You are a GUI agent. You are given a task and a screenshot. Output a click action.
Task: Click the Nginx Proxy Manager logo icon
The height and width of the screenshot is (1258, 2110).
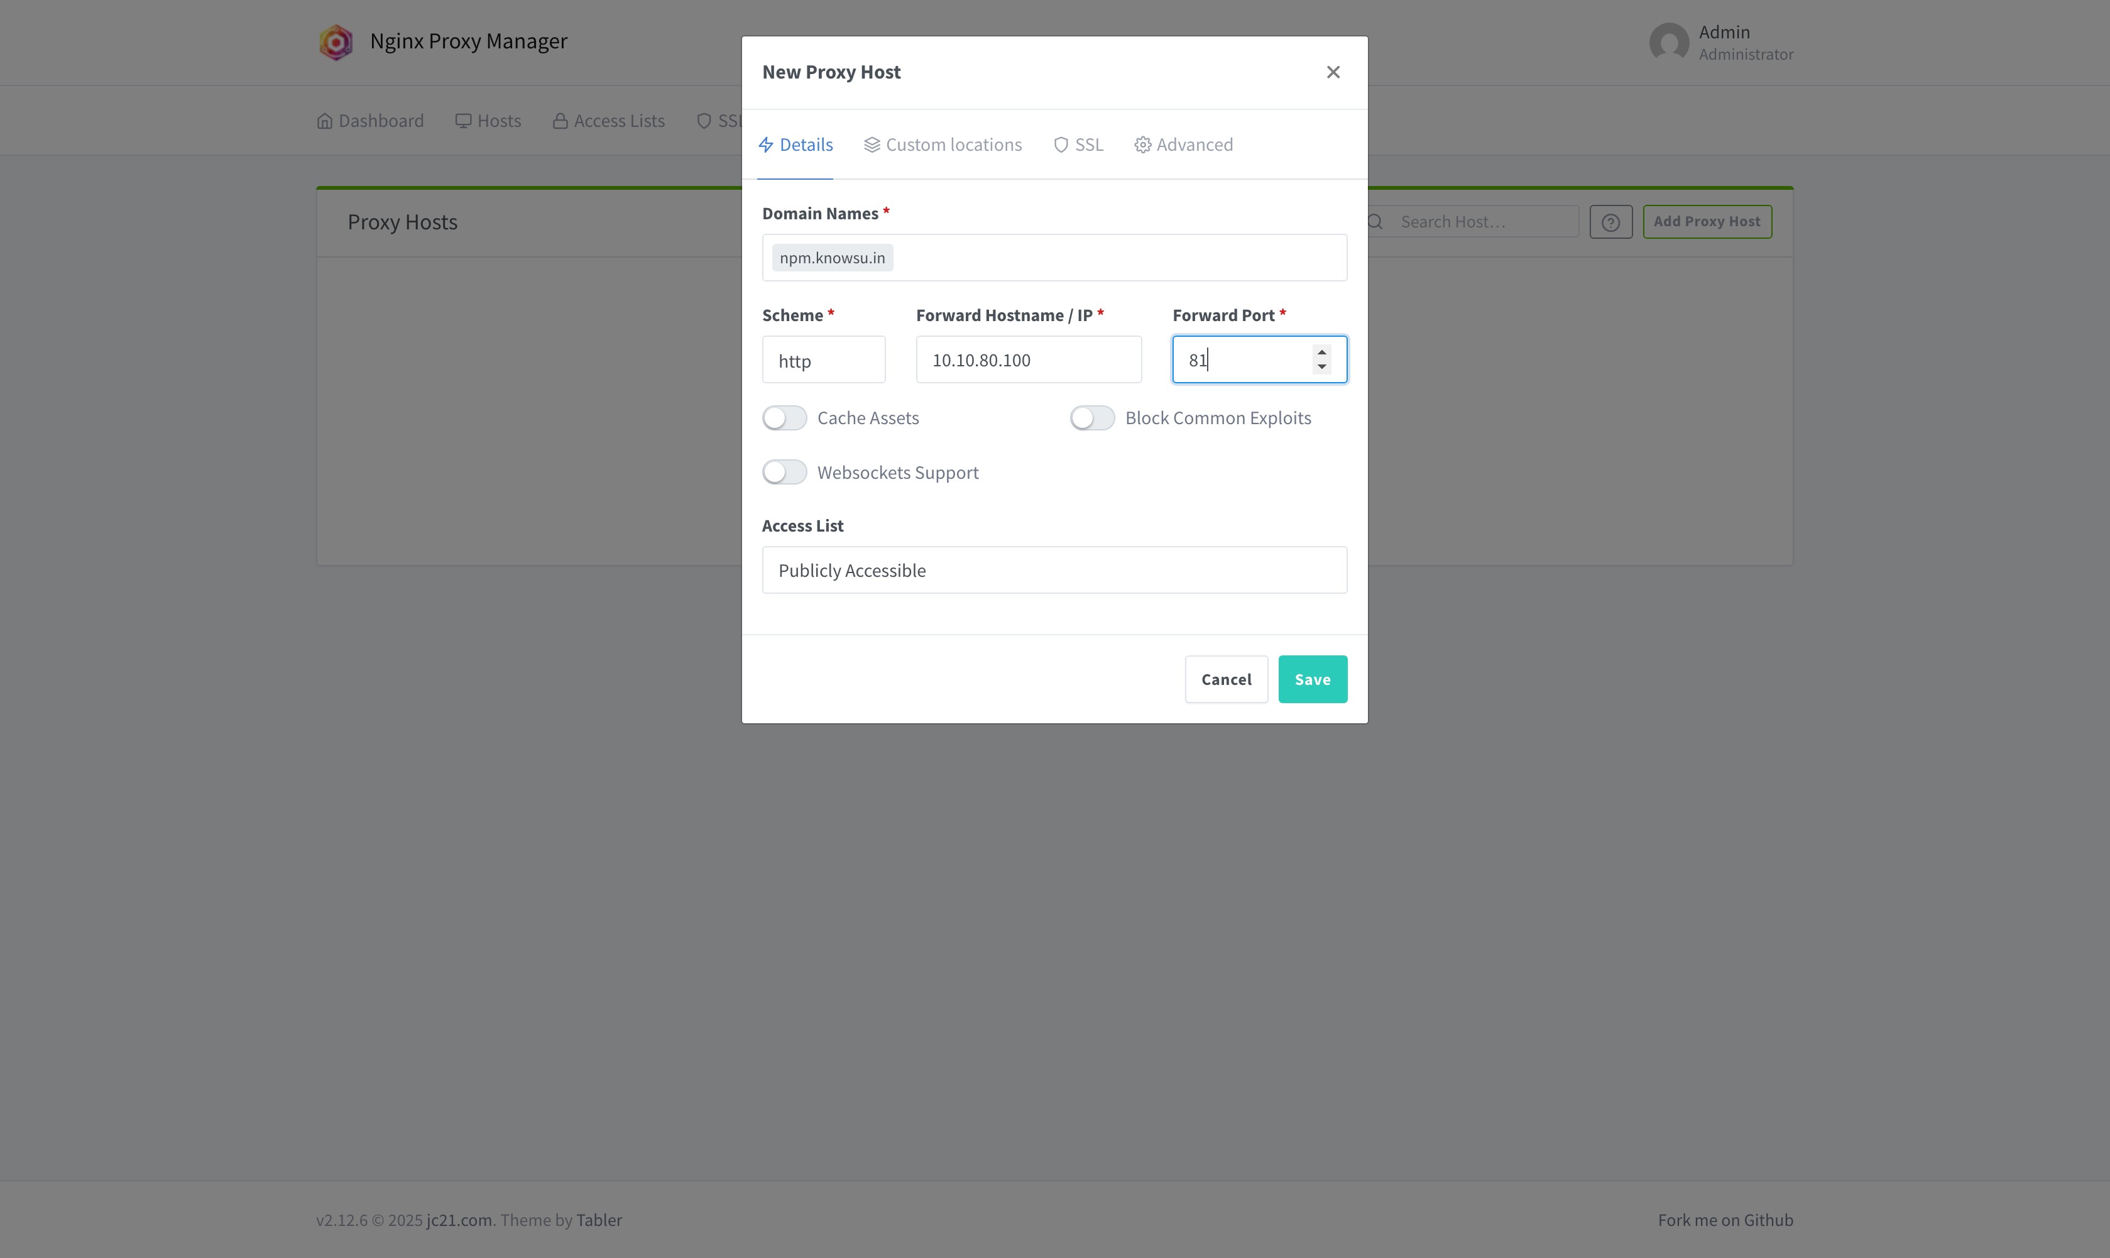tap(336, 41)
